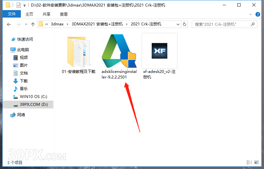Go back with the left arrow
This screenshot has height=169, width=264.
tap(9, 24)
